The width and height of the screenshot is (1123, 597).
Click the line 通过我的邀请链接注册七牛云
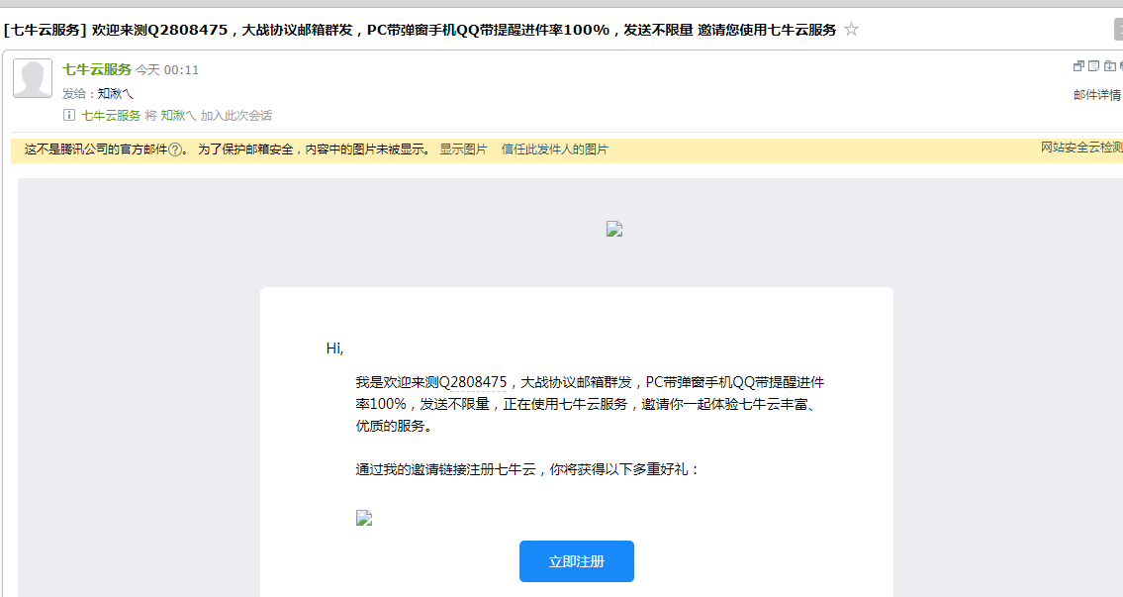tap(527, 469)
